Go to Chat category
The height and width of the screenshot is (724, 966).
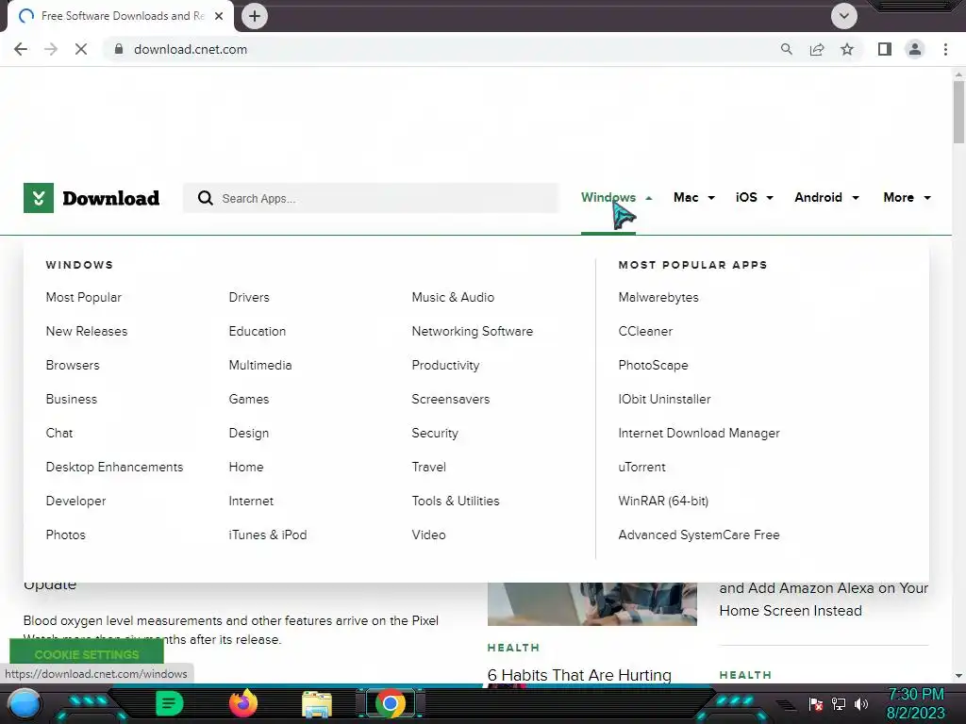[59, 433]
